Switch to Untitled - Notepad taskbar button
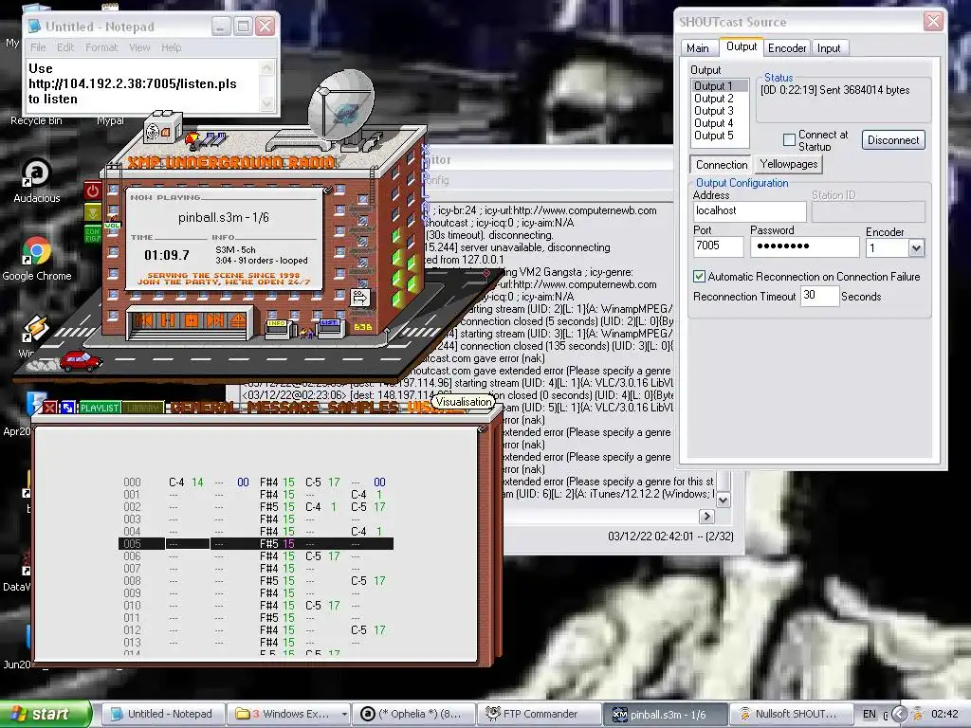 coord(161,715)
